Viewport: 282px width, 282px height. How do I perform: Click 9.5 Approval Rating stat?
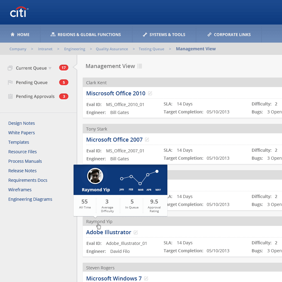tap(154, 206)
